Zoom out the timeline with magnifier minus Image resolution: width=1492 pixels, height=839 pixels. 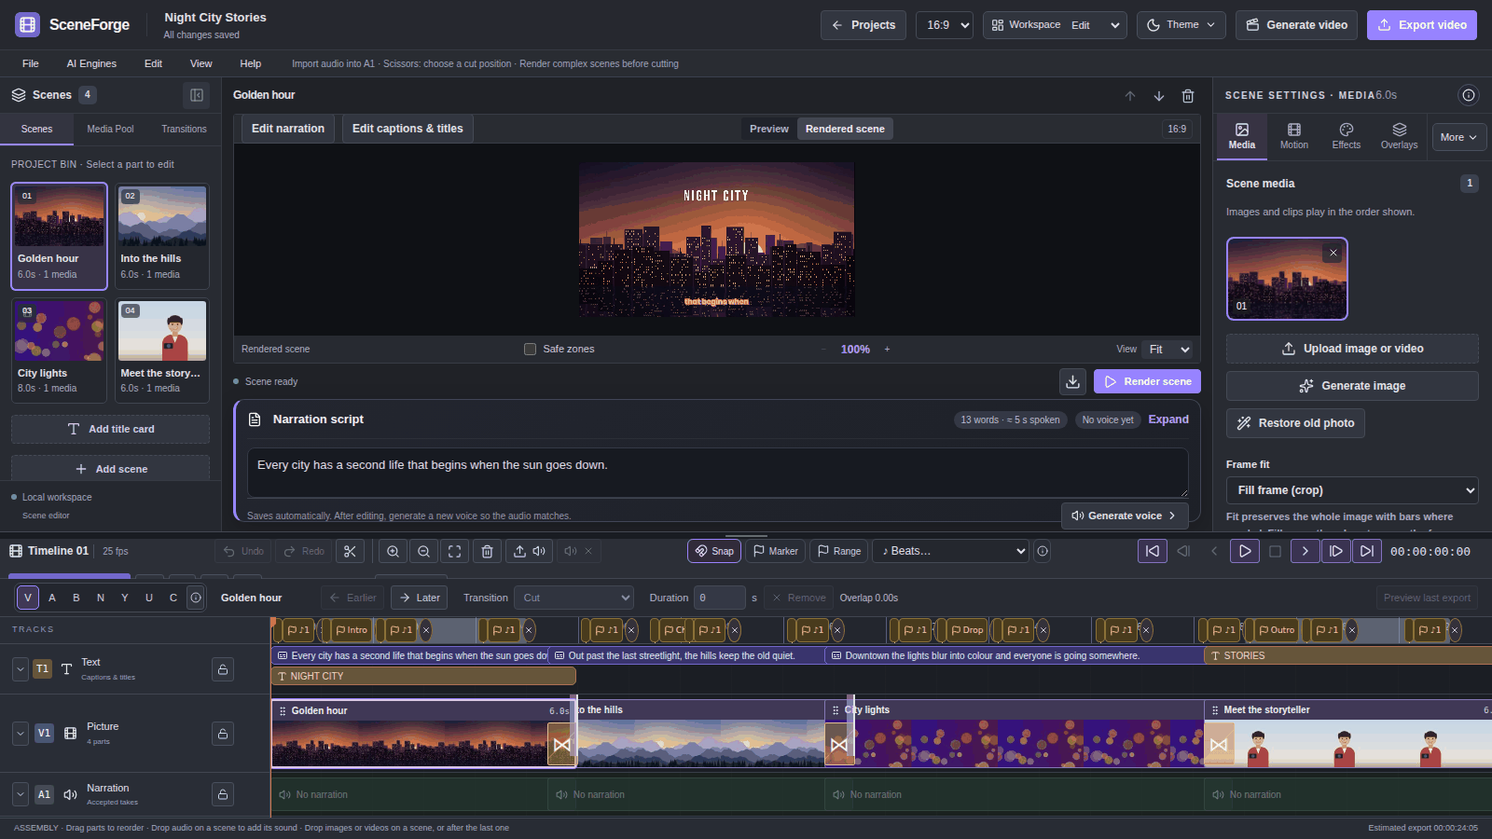[x=424, y=551]
